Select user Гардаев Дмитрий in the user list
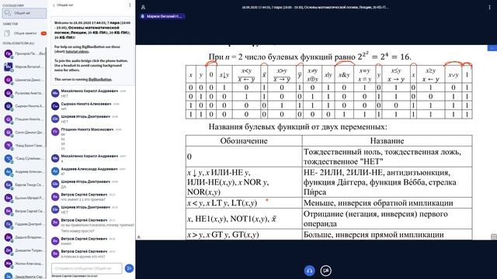The image size is (497, 279). (x=24, y=224)
